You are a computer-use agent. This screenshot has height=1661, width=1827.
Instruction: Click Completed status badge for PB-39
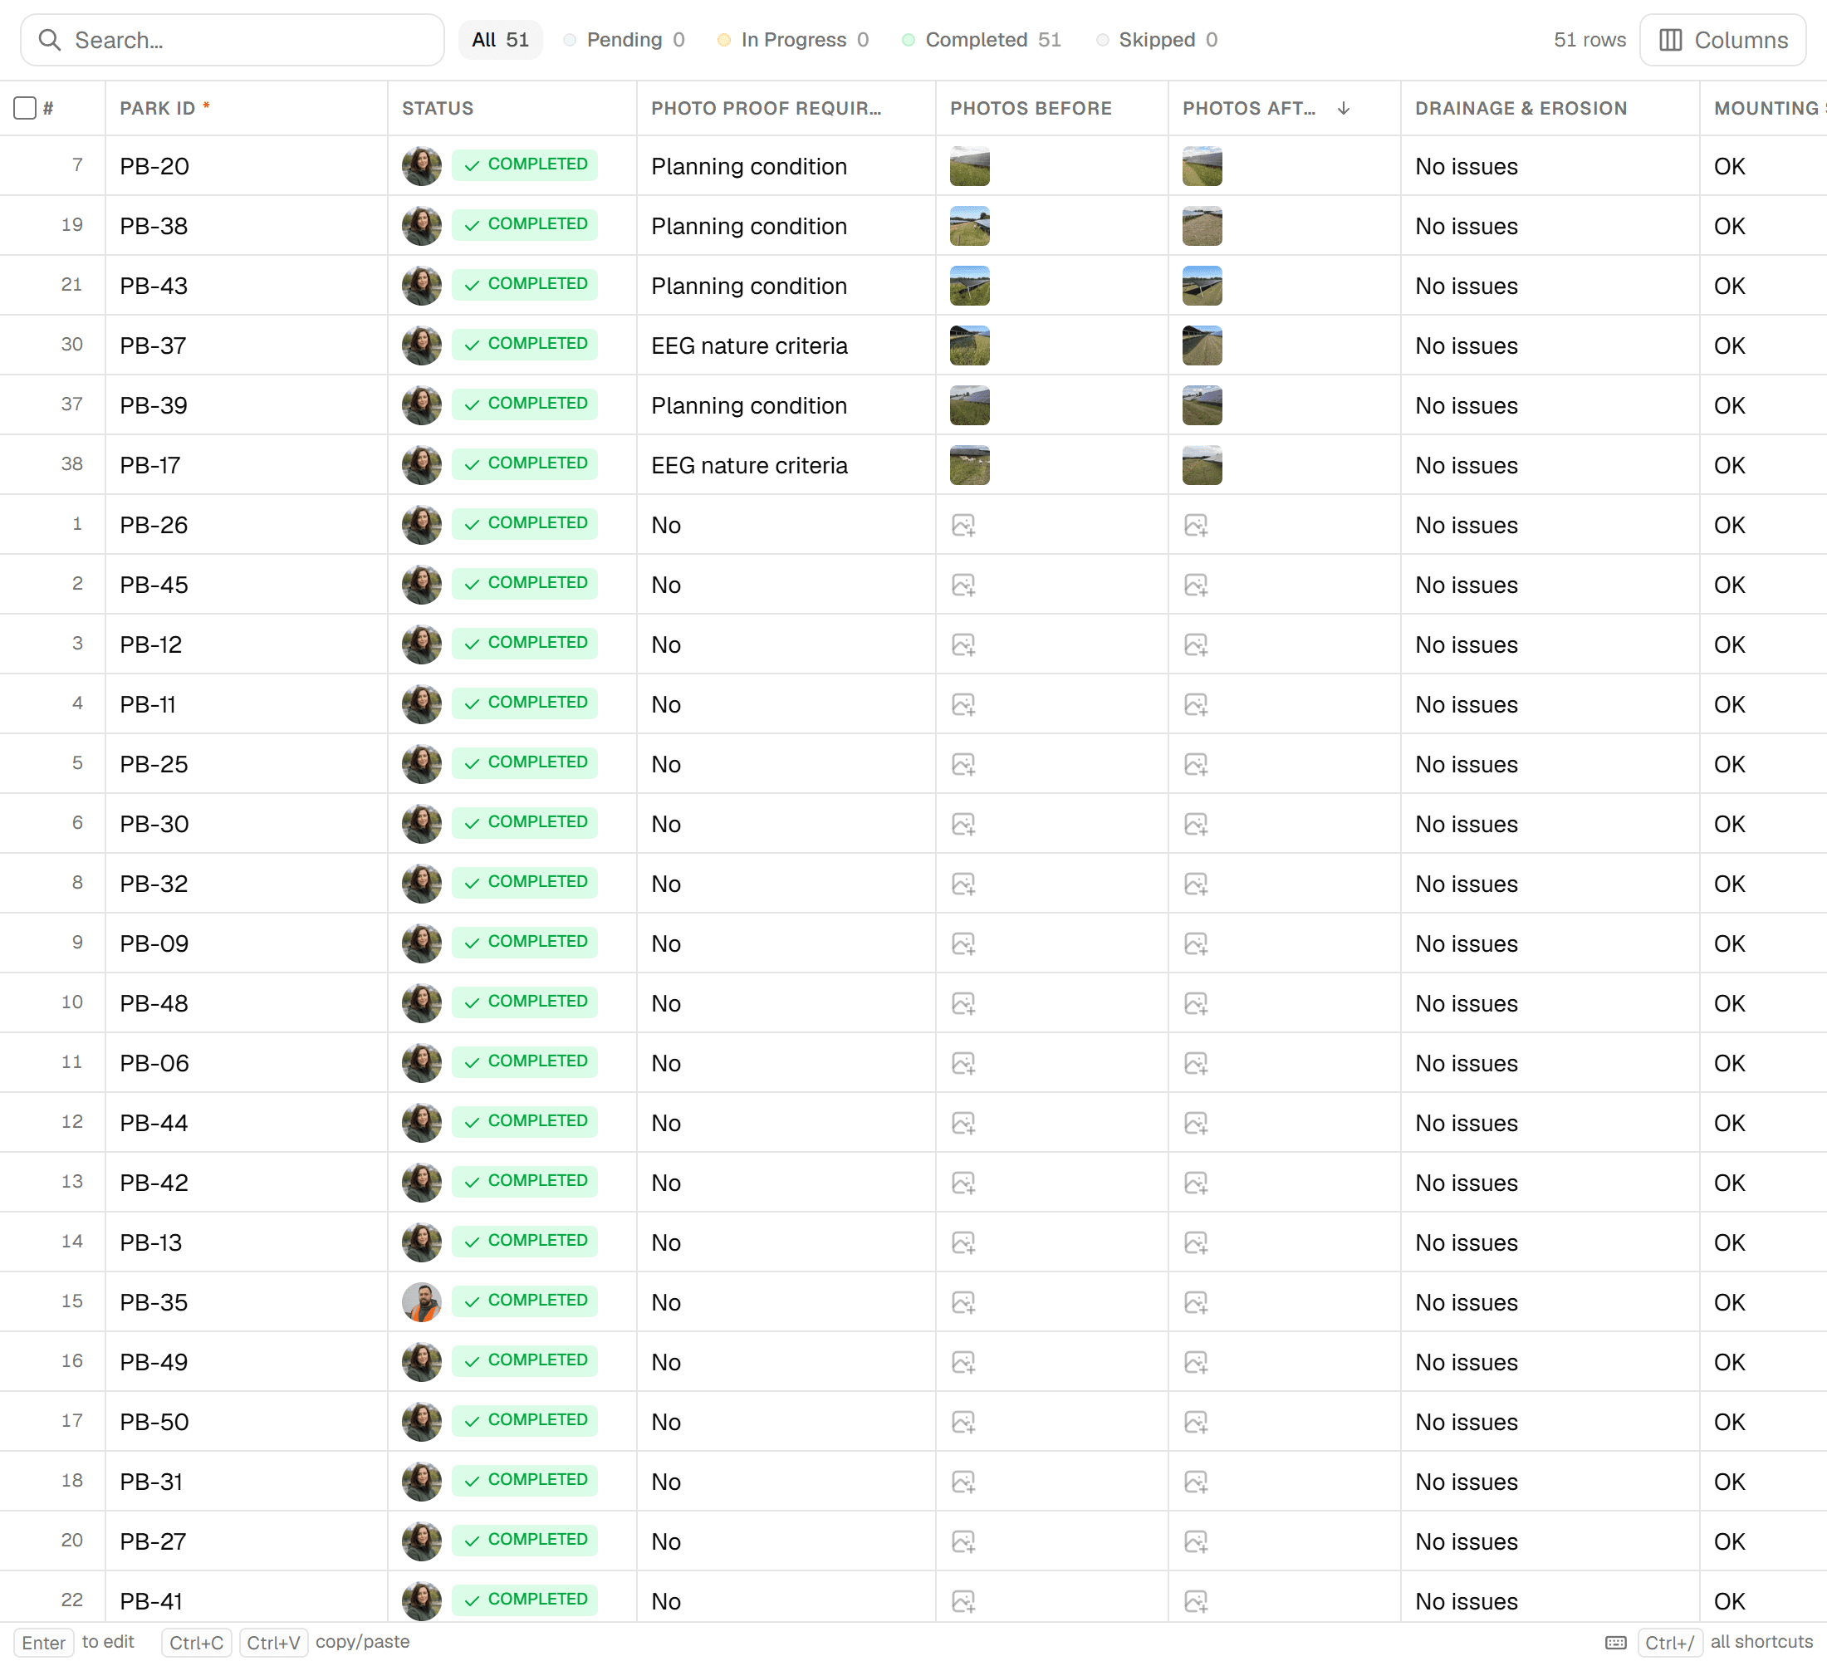[525, 404]
